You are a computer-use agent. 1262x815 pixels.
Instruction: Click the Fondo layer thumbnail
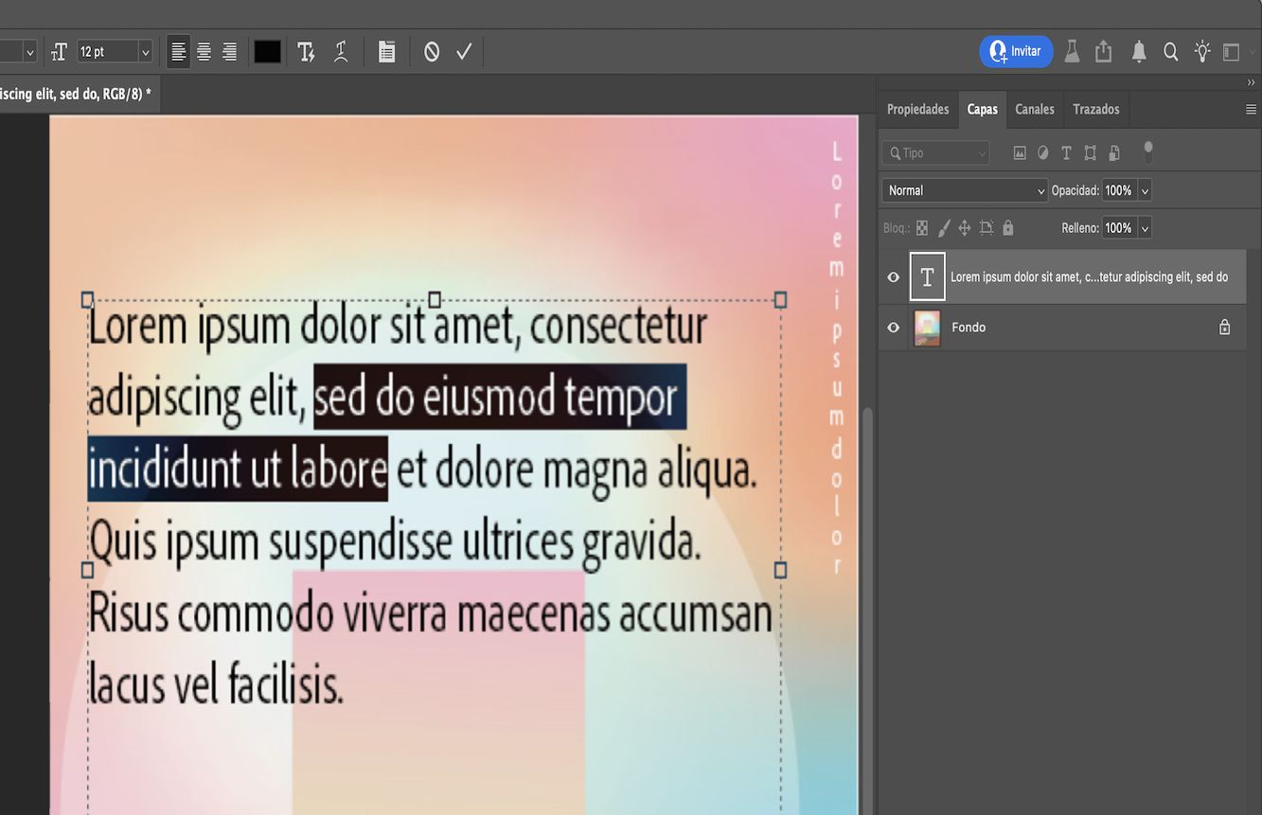[x=926, y=328]
